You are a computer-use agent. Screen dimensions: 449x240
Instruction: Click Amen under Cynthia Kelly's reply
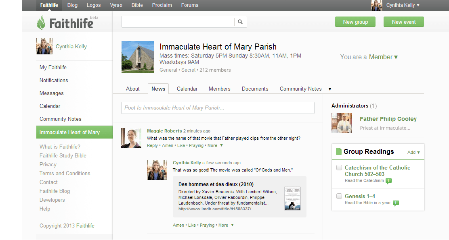pyautogui.click(x=178, y=225)
